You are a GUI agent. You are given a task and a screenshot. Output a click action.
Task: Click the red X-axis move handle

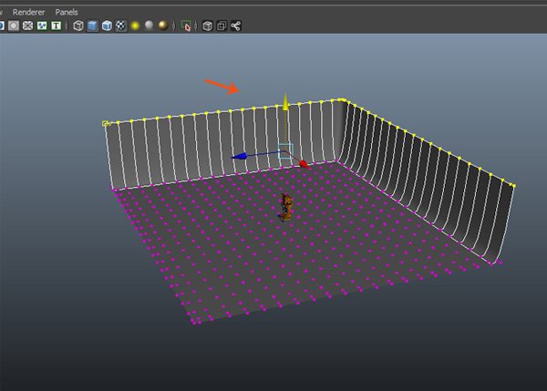304,164
